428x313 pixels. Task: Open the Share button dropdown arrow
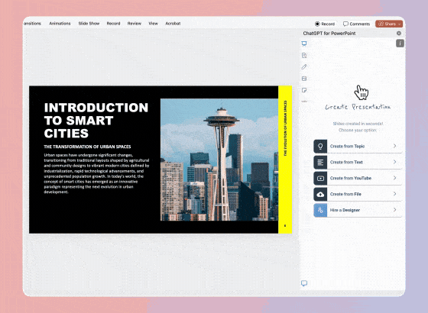tap(399, 24)
